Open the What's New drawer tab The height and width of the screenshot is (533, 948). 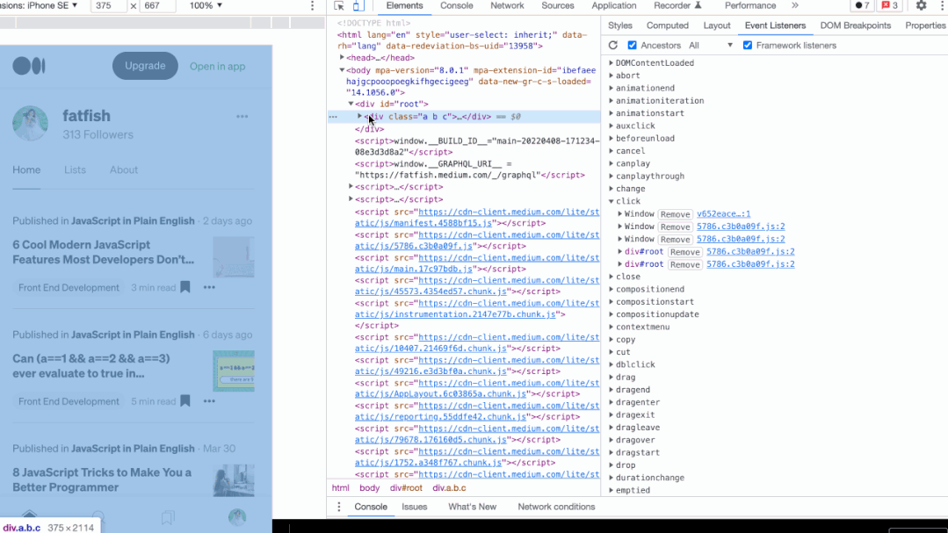click(472, 507)
